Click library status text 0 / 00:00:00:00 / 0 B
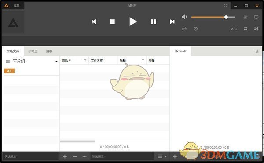264x163 pixels. click(114, 147)
